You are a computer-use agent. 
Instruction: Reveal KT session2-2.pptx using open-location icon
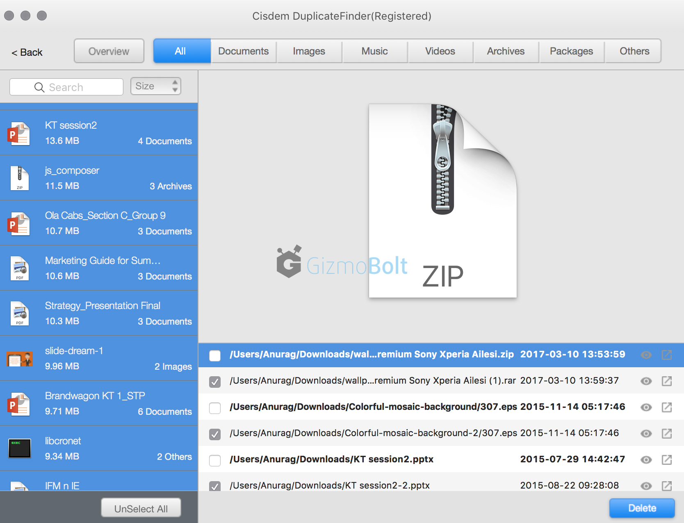click(667, 486)
